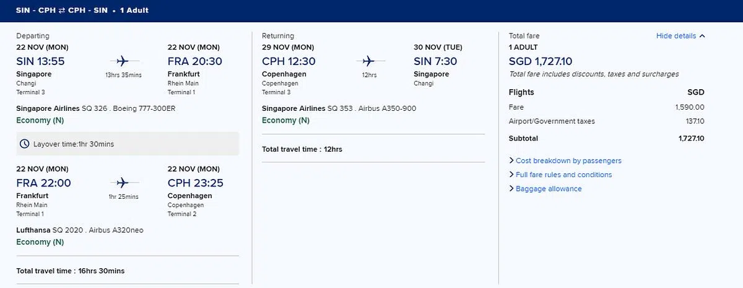Click the Airport/Government taxes row
This screenshot has height=288, width=743.
(x=606, y=121)
